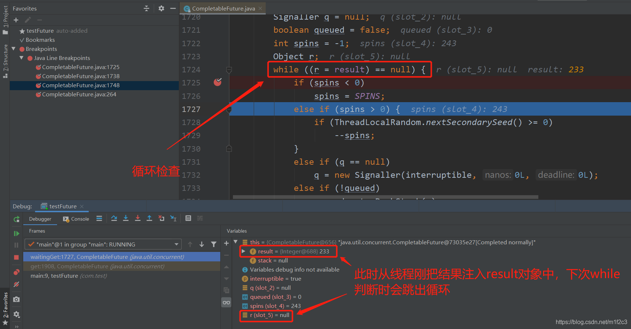Click the Trace Current Stream Chain icon
This screenshot has width=631, height=329.
click(x=200, y=218)
